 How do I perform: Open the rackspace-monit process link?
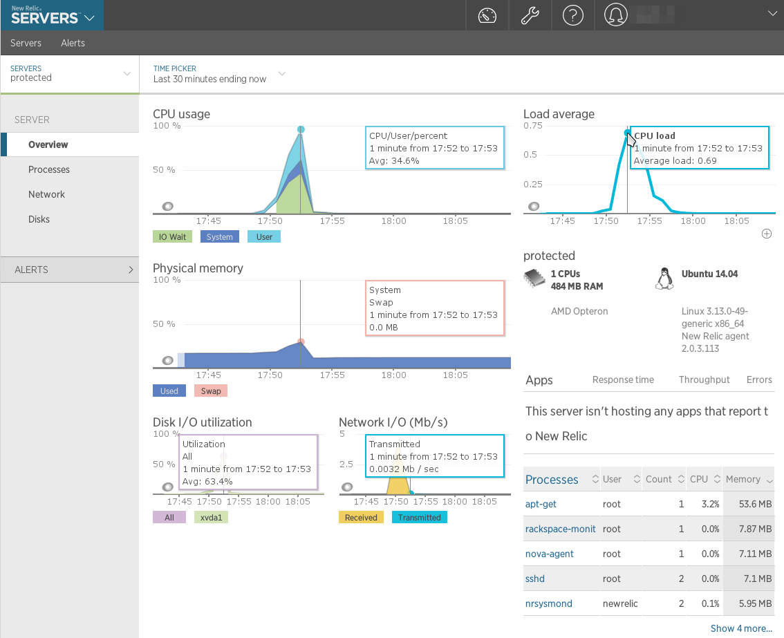click(x=560, y=529)
